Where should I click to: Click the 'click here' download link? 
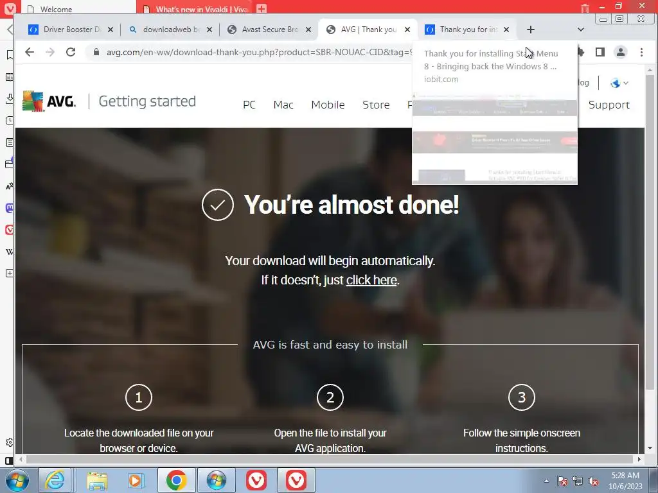click(371, 280)
